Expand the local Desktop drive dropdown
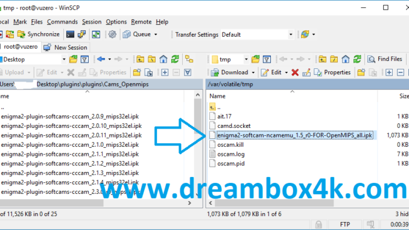409x230 pixels. click(x=64, y=60)
